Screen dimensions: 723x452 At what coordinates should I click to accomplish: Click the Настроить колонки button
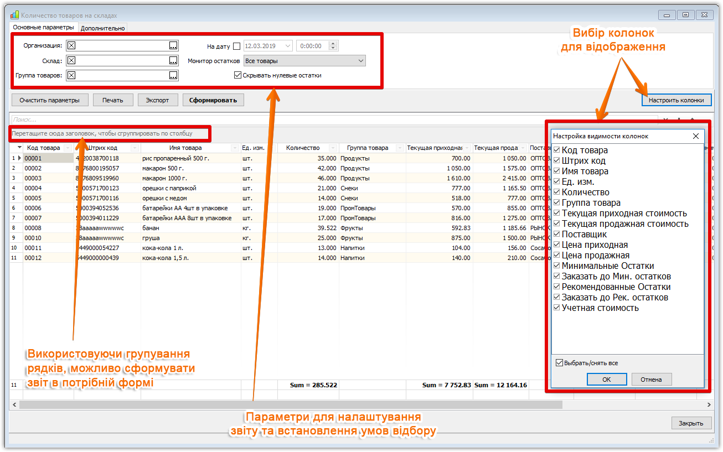[x=676, y=100]
